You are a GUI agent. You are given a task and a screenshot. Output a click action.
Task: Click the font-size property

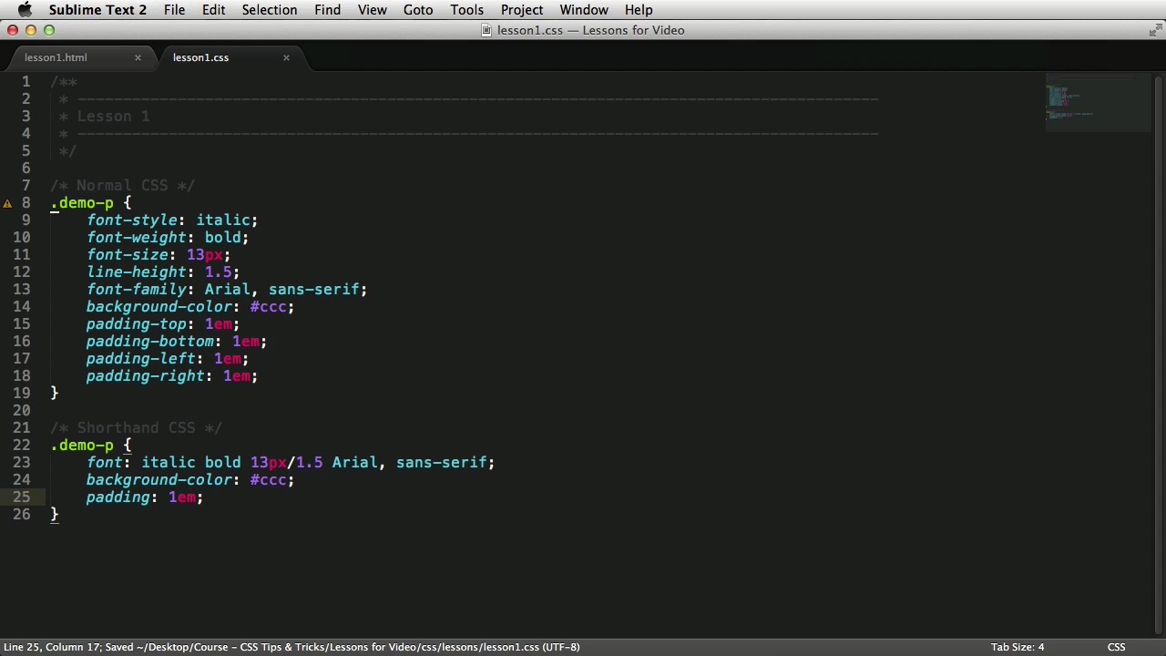click(128, 255)
